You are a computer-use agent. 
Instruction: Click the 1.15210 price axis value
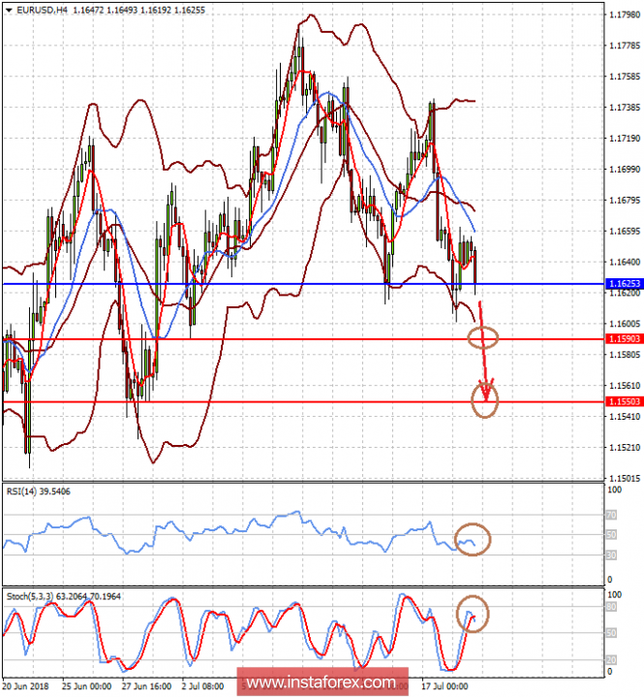coord(625,447)
